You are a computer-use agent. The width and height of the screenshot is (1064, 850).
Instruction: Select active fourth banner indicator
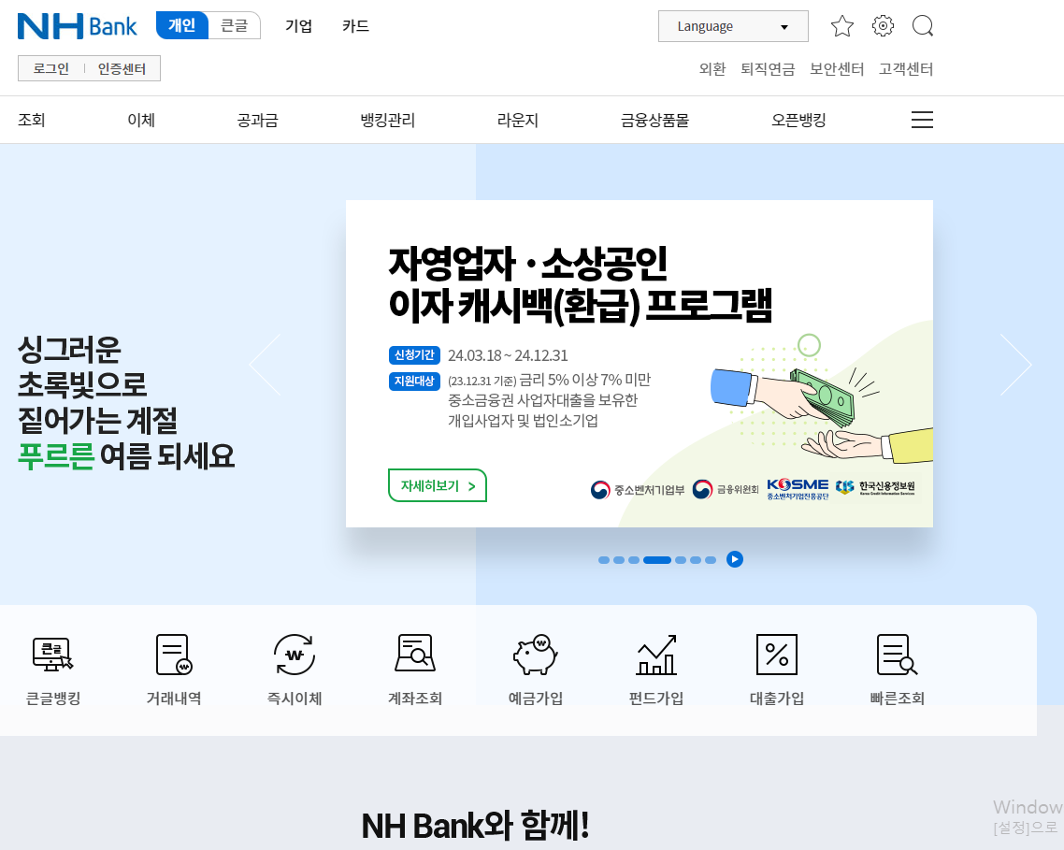[657, 560]
